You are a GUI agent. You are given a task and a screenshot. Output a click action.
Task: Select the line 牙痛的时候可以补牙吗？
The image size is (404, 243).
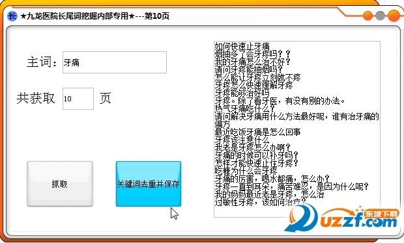(257, 155)
